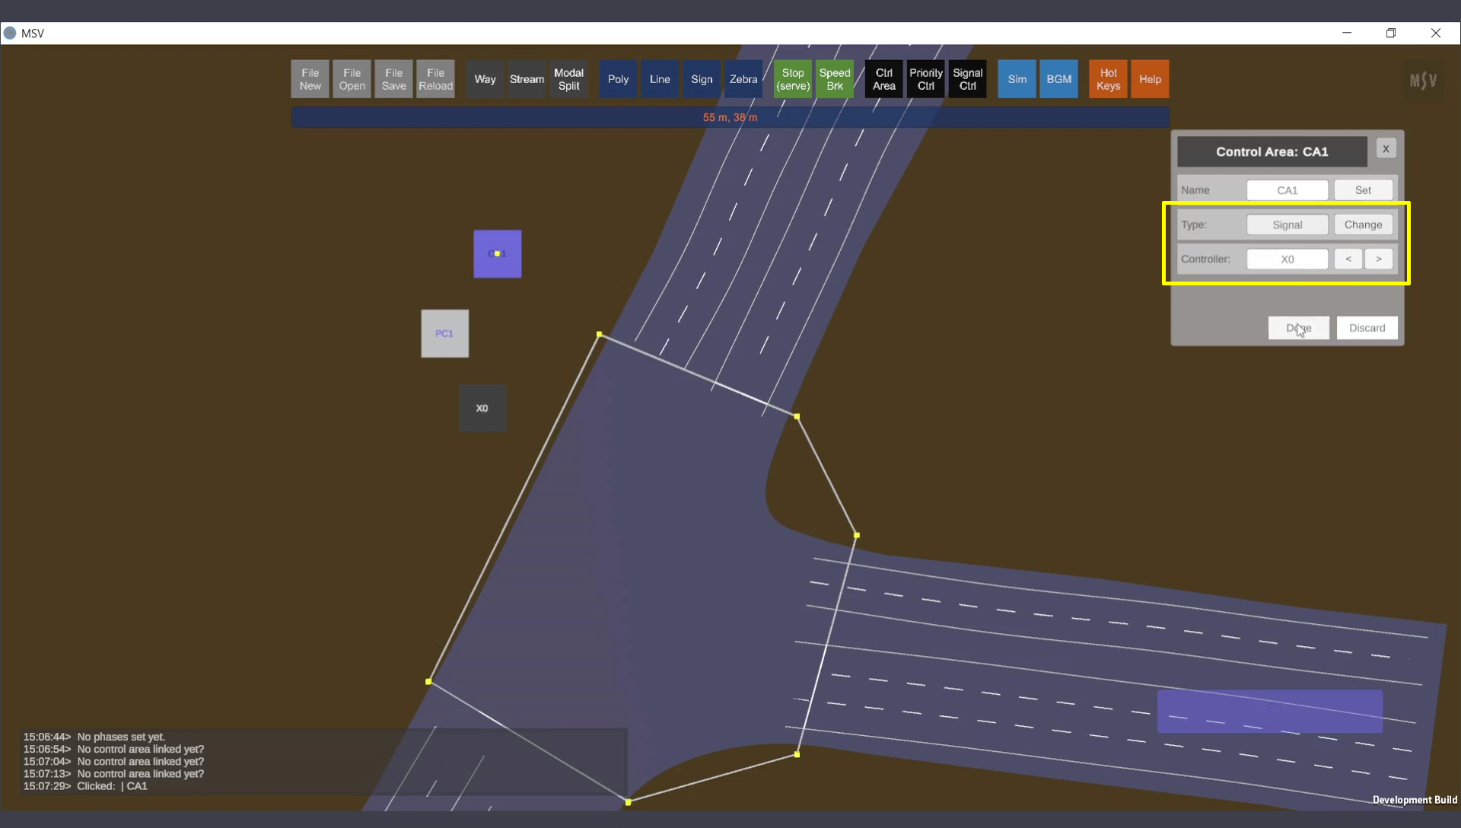Show the Hot Keys list
Screen dimensions: 1461x828
[x=1108, y=79]
